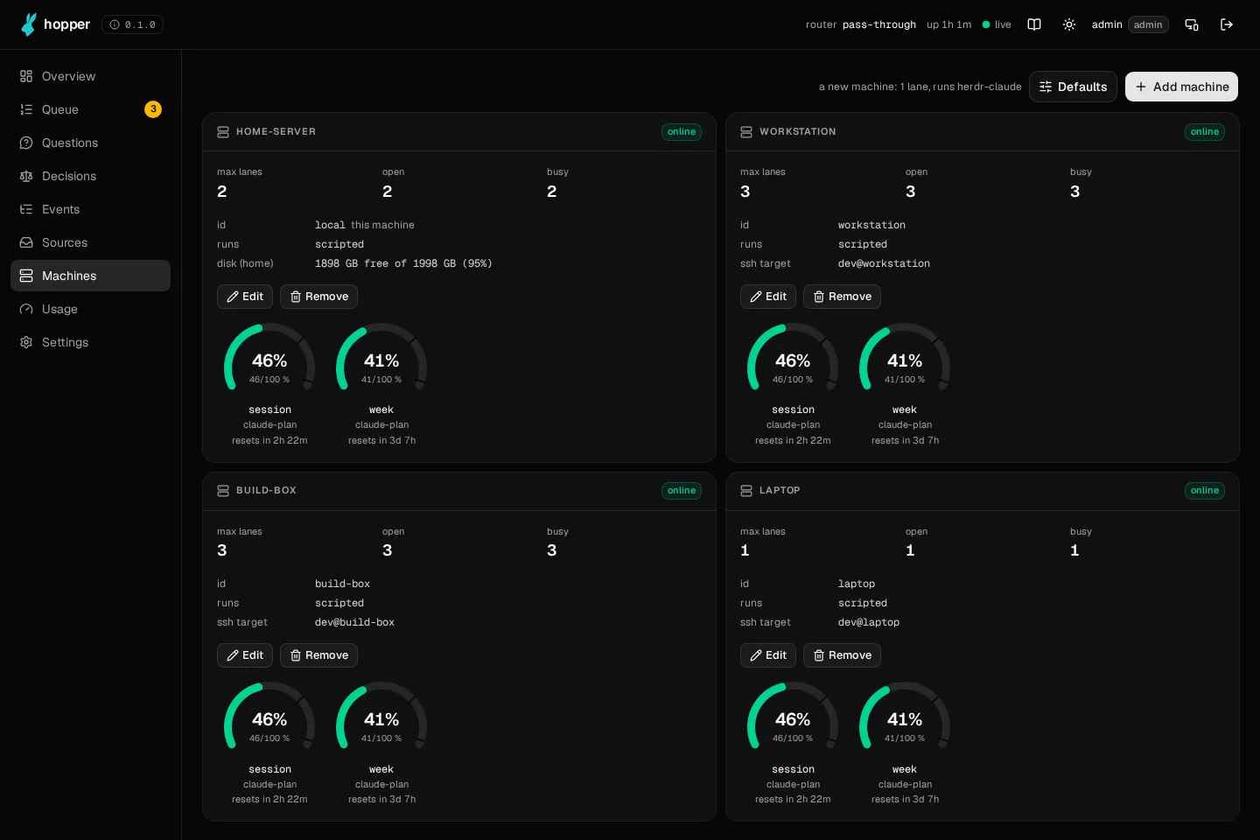Edit the workstation machine

click(768, 297)
